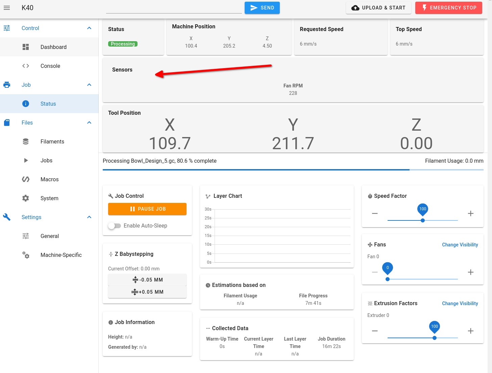Click the job progress bar
This screenshot has height=373, width=492.
(x=293, y=170)
